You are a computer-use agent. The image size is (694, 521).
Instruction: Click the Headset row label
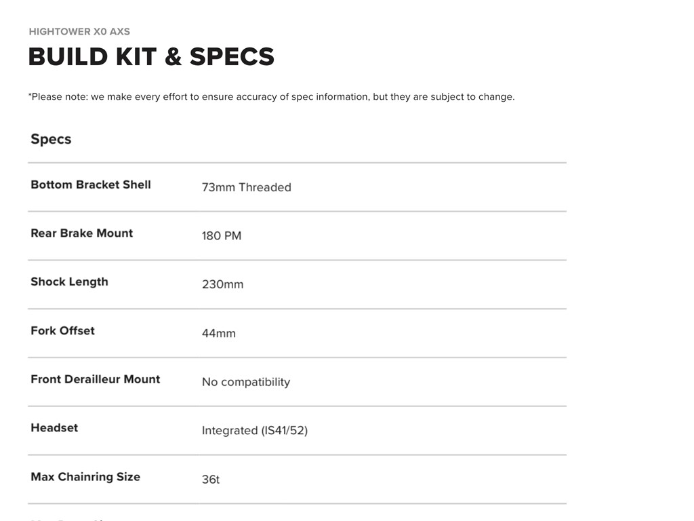pyautogui.click(x=54, y=428)
